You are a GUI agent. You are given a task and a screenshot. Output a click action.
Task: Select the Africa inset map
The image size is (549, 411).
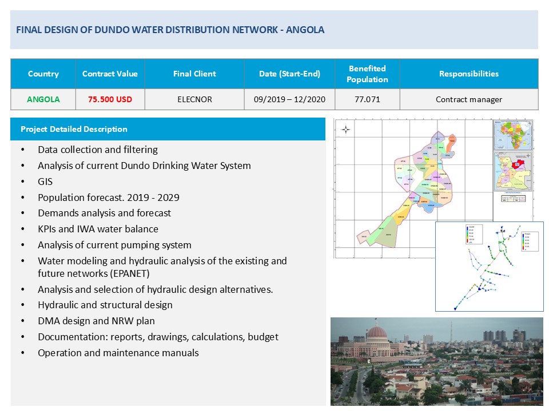(x=513, y=134)
